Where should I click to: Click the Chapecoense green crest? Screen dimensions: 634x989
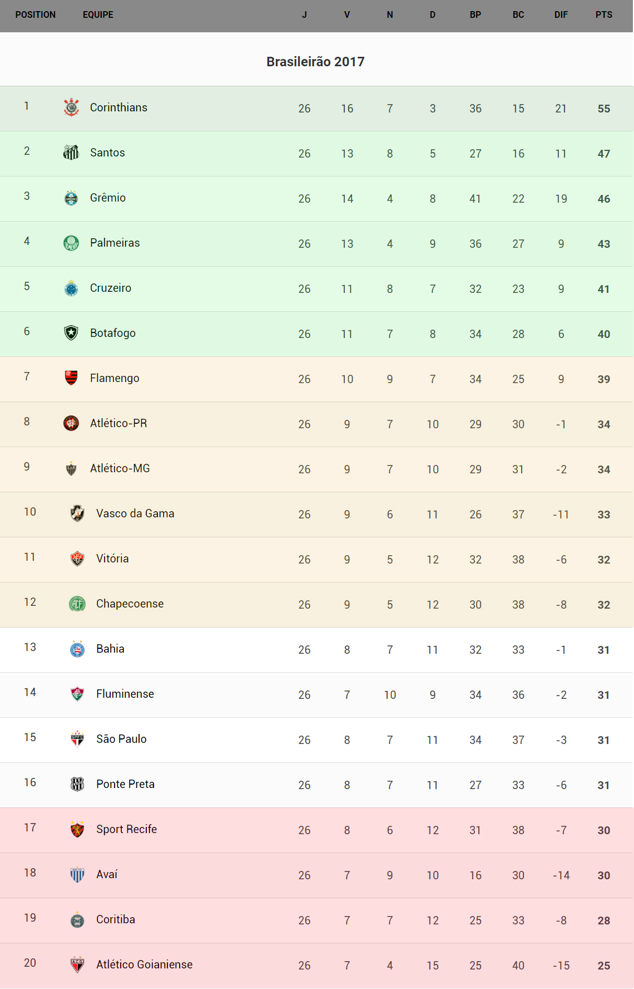pos(77,604)
